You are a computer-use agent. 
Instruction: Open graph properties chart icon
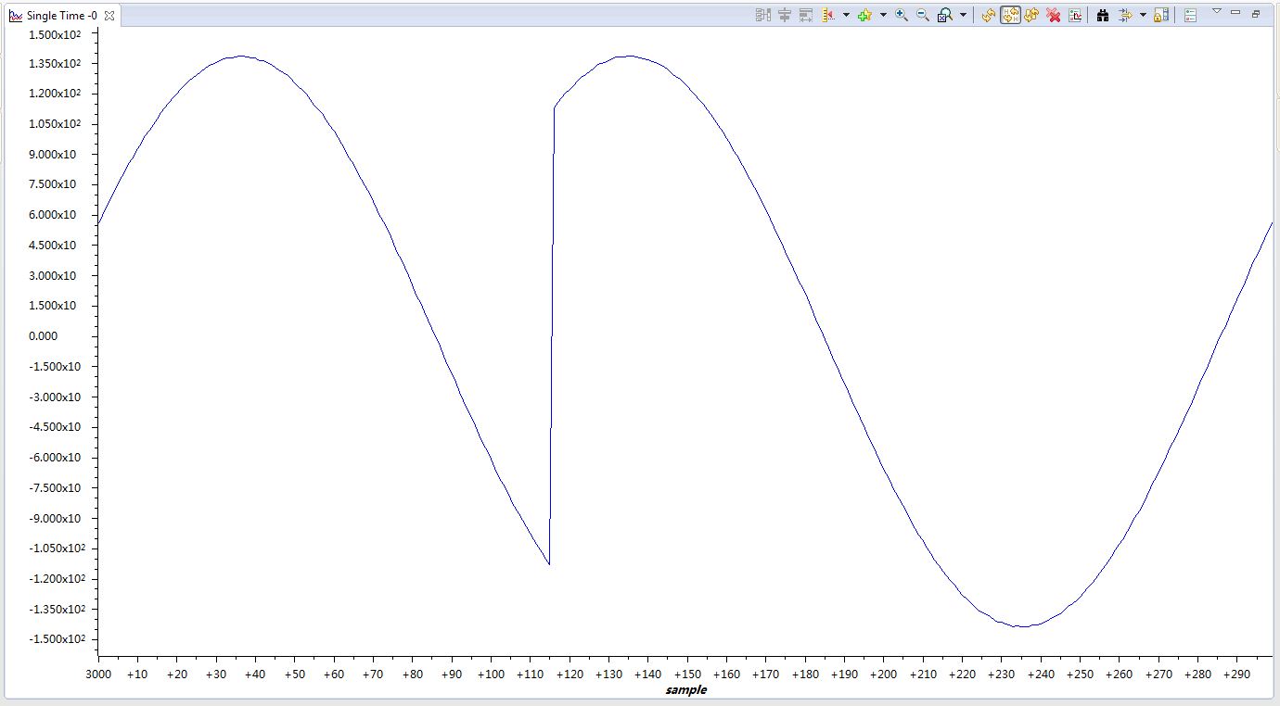(1075, 15)
